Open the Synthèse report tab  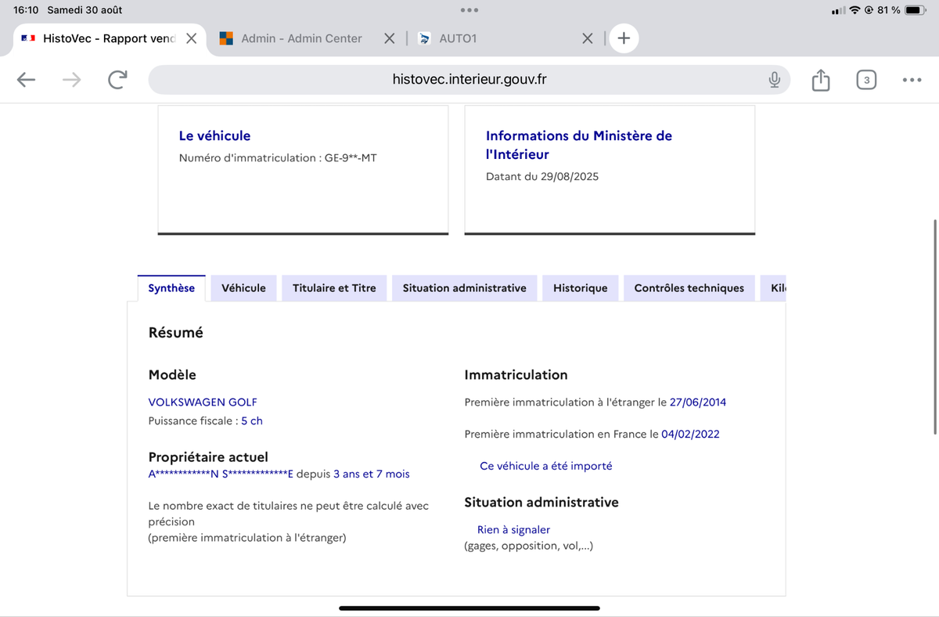pos(171,288)
